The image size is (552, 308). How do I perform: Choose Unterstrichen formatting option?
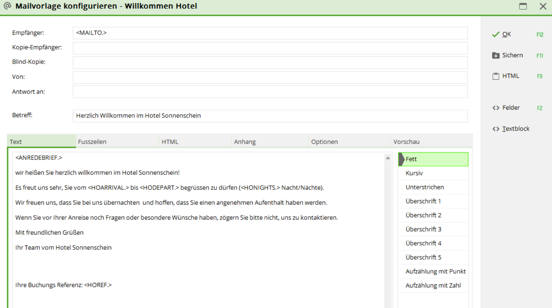tap(424, 187)
